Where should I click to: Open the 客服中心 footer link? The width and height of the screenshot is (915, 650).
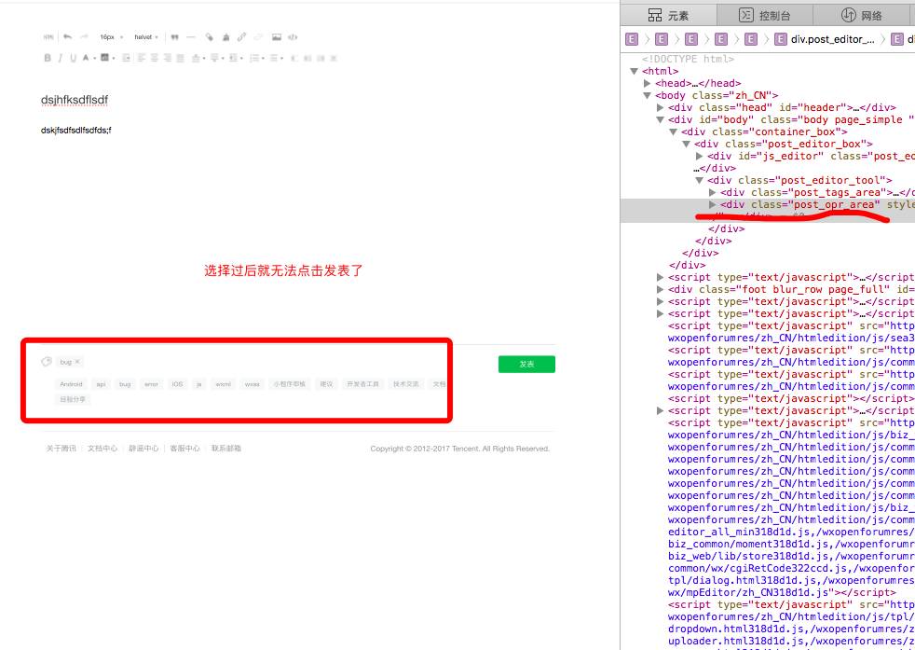coord(185,449)
